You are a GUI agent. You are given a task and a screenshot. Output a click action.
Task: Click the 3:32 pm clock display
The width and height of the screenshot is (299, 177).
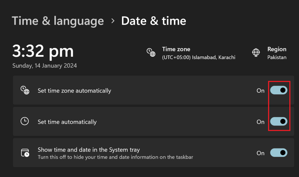pos(43,52)
